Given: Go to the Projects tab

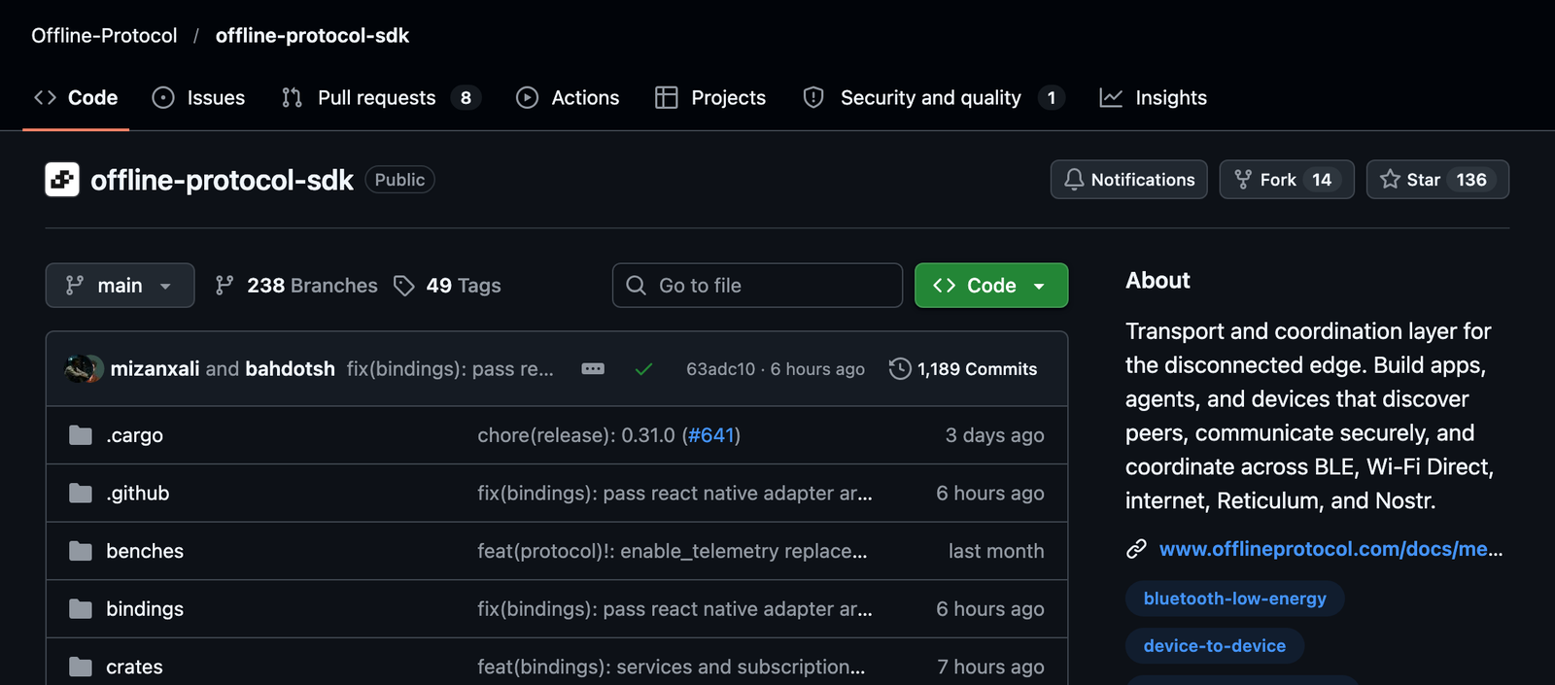Looking at the screenshot, I should tap(710, 97).
